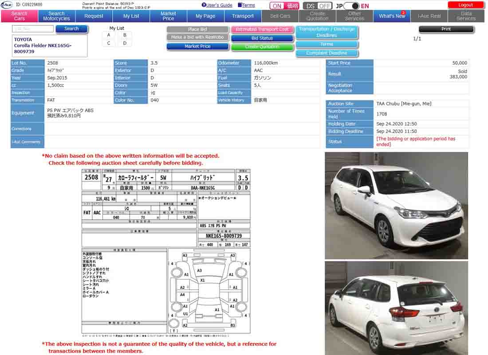Screen dimensions: 488x355
Task: Switch DS to OFF
Action: (325, 6)
